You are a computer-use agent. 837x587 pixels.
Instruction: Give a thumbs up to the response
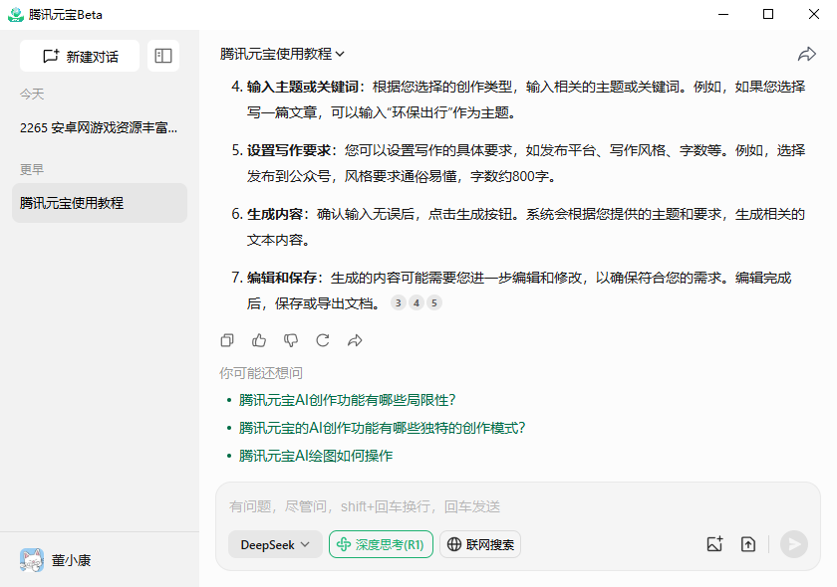259,340
